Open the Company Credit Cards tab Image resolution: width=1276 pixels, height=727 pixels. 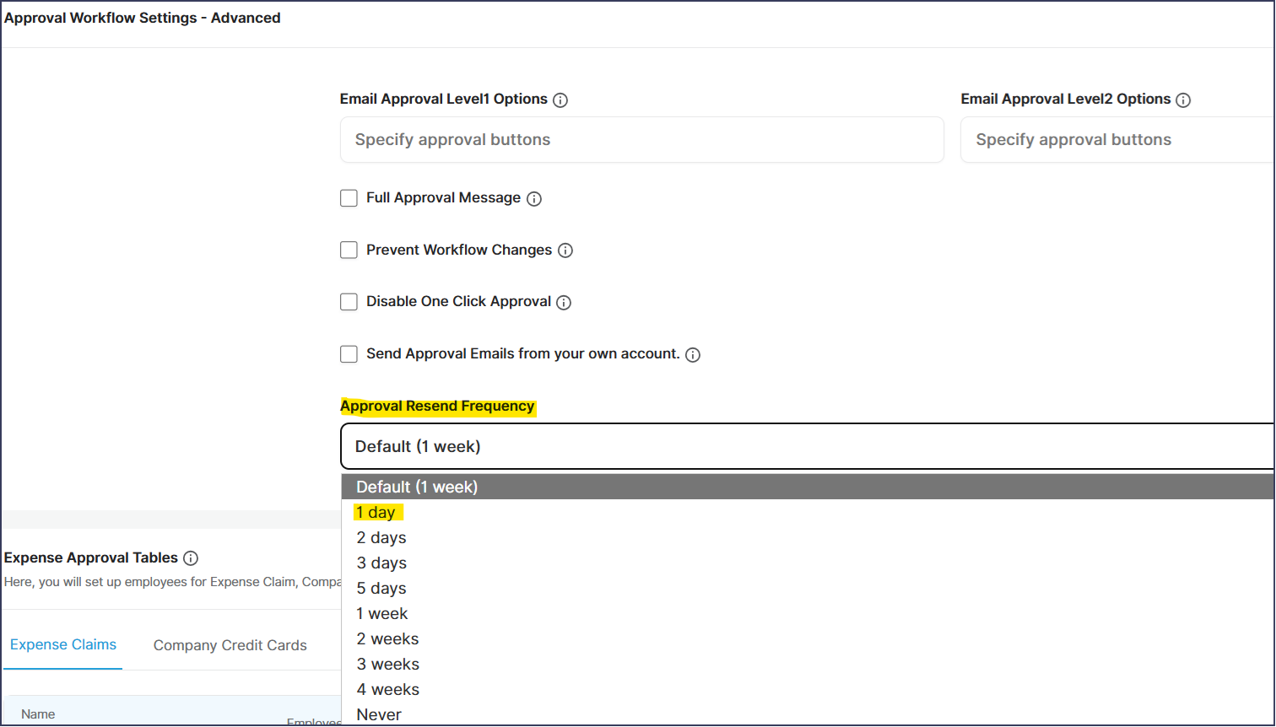click(230, 645)
